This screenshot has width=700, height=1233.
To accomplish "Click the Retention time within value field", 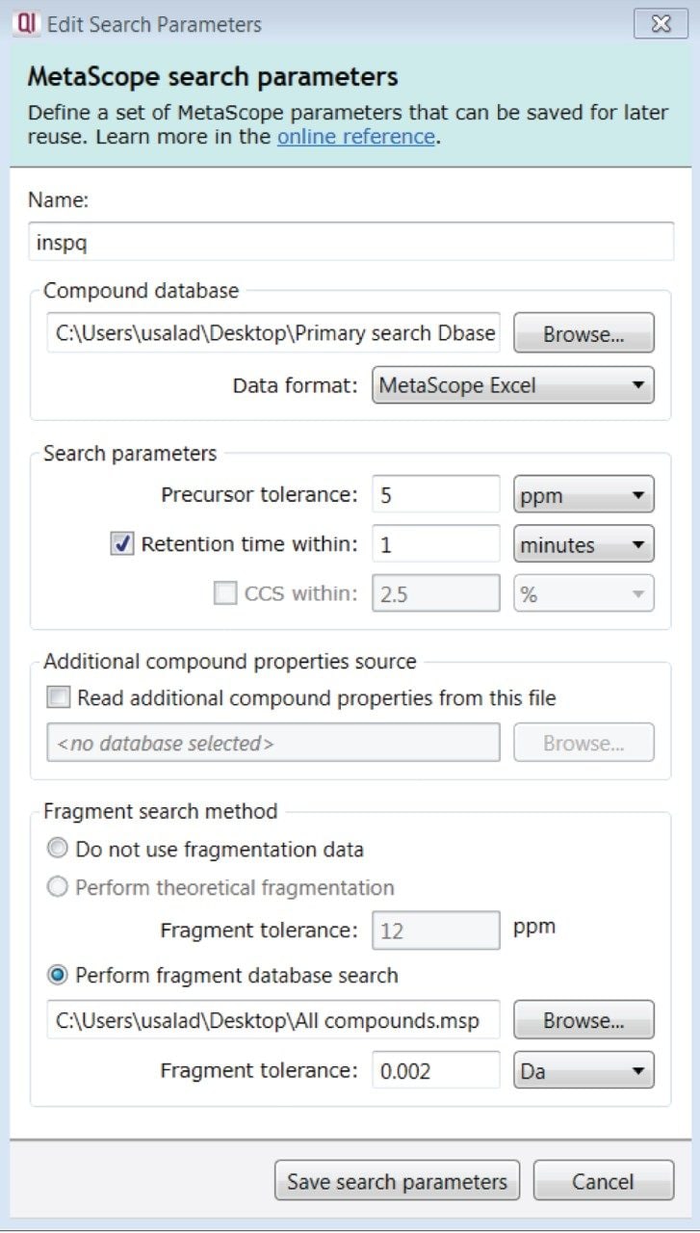I will pyautogui.click(x=436, y=544).
